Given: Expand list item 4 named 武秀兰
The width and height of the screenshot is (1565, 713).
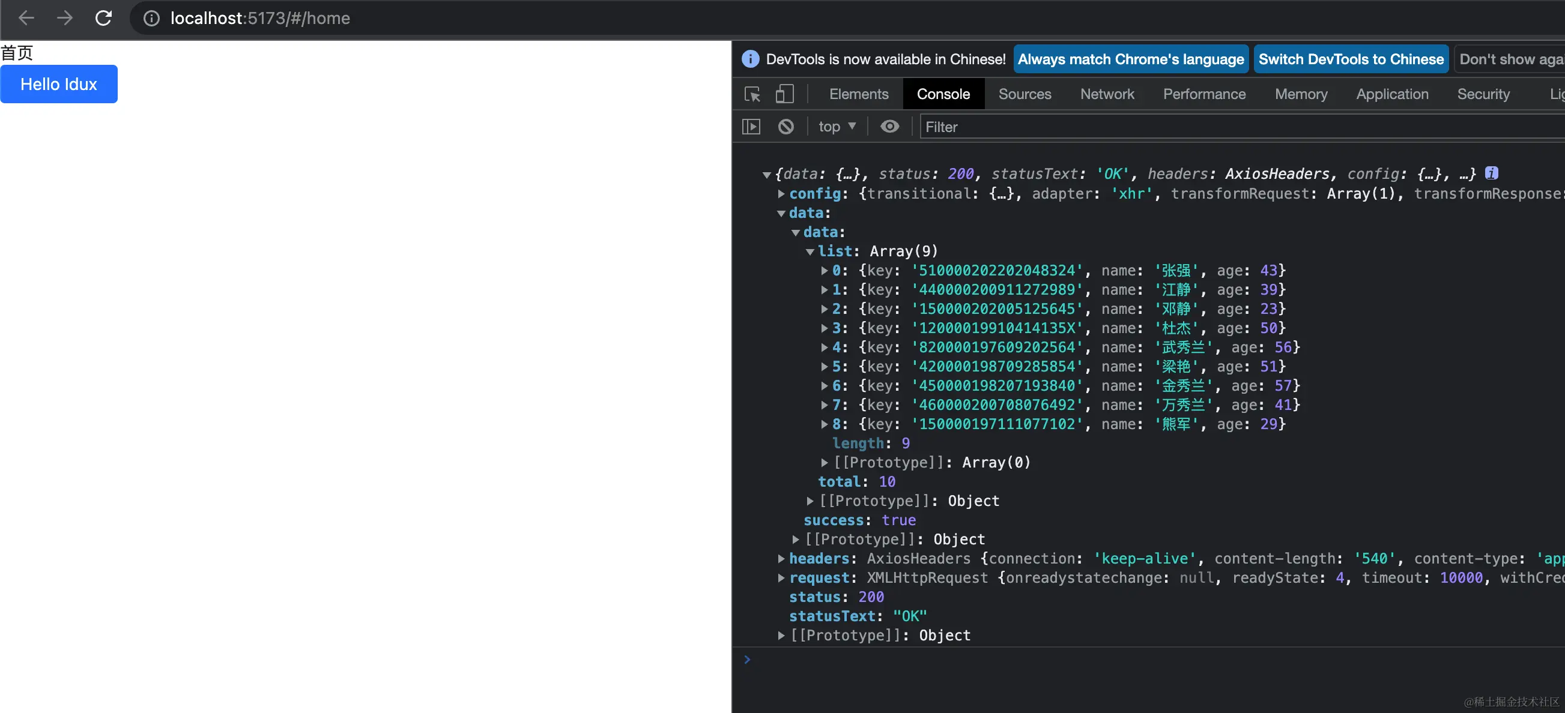Looking at the screenshot, I should click(x=825, y=347).
